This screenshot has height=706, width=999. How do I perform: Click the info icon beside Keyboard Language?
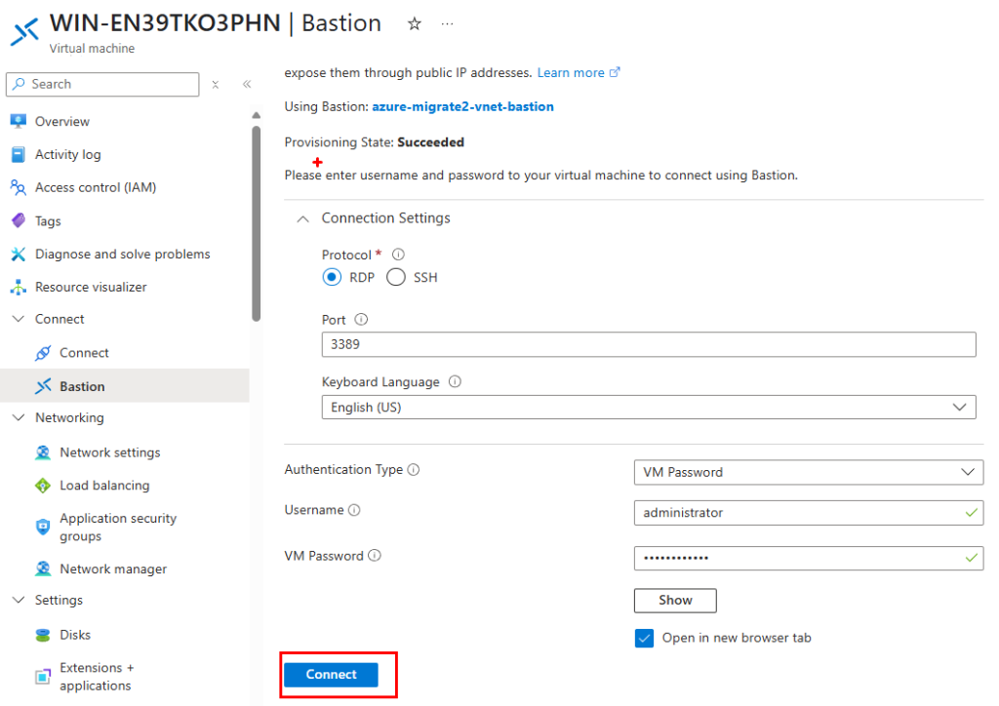[x=455, y=382]
